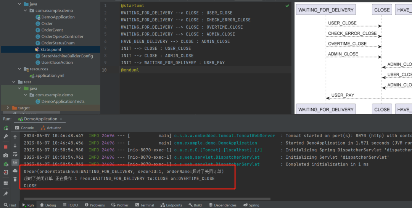412x208 pixels.
Task: Click the horizontal console scrollbar
Action: point(147,199)
